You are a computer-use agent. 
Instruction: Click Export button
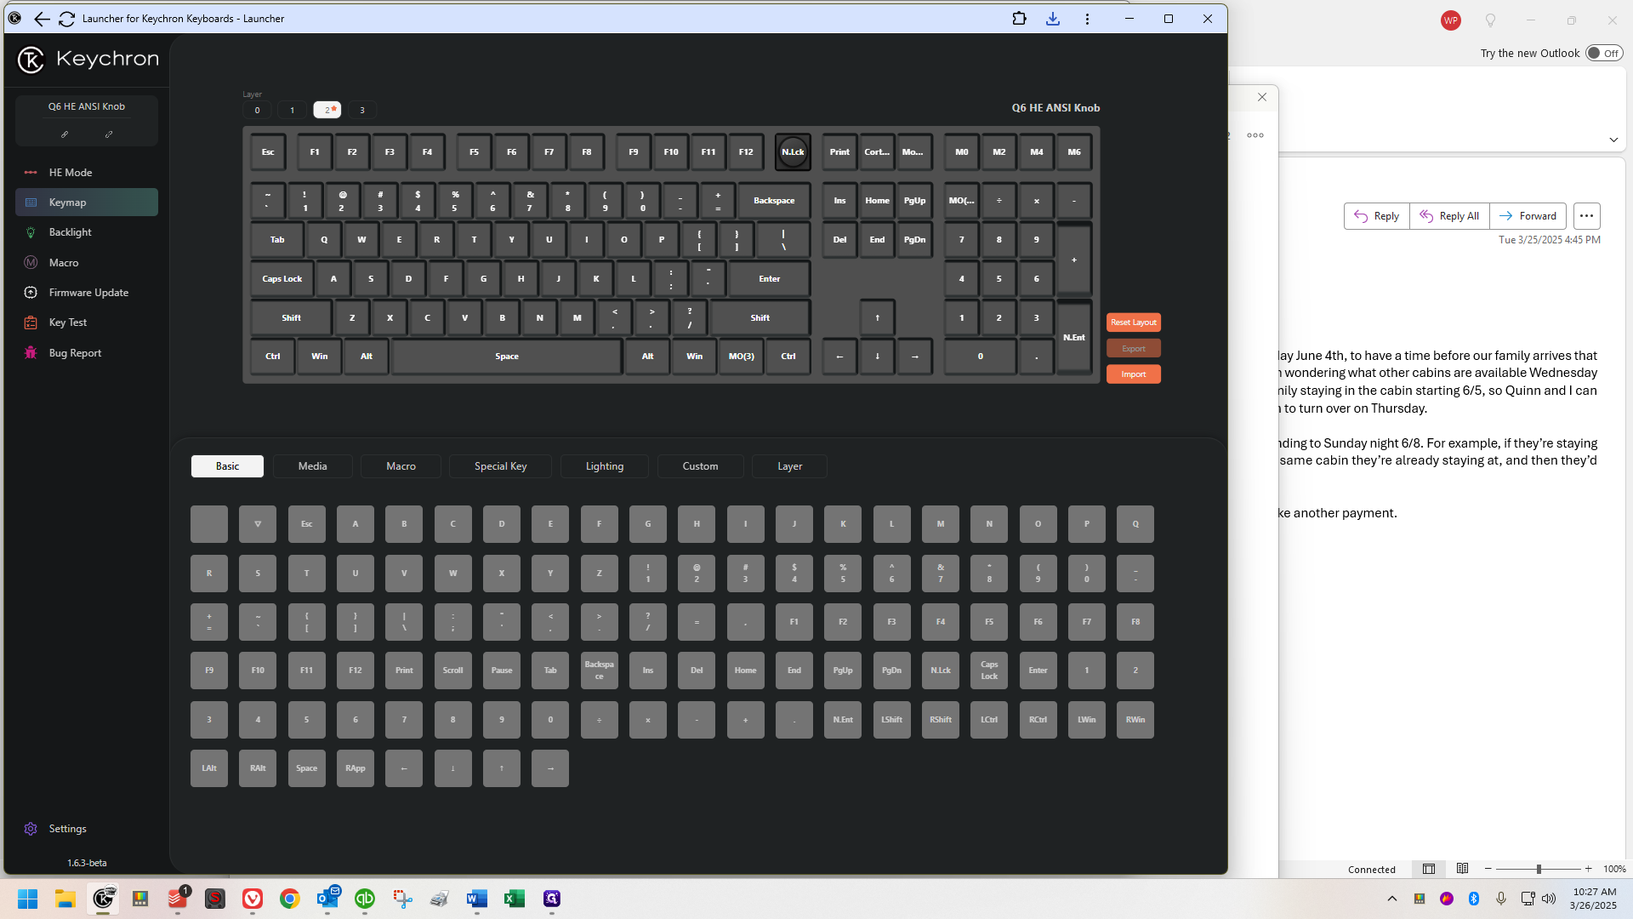point(1133,348)
